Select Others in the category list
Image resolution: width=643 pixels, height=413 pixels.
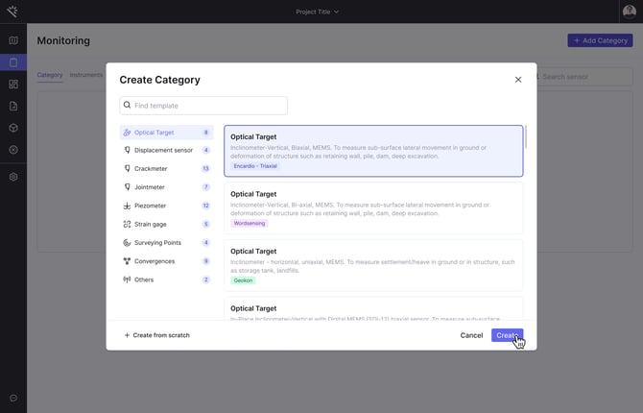166,279
